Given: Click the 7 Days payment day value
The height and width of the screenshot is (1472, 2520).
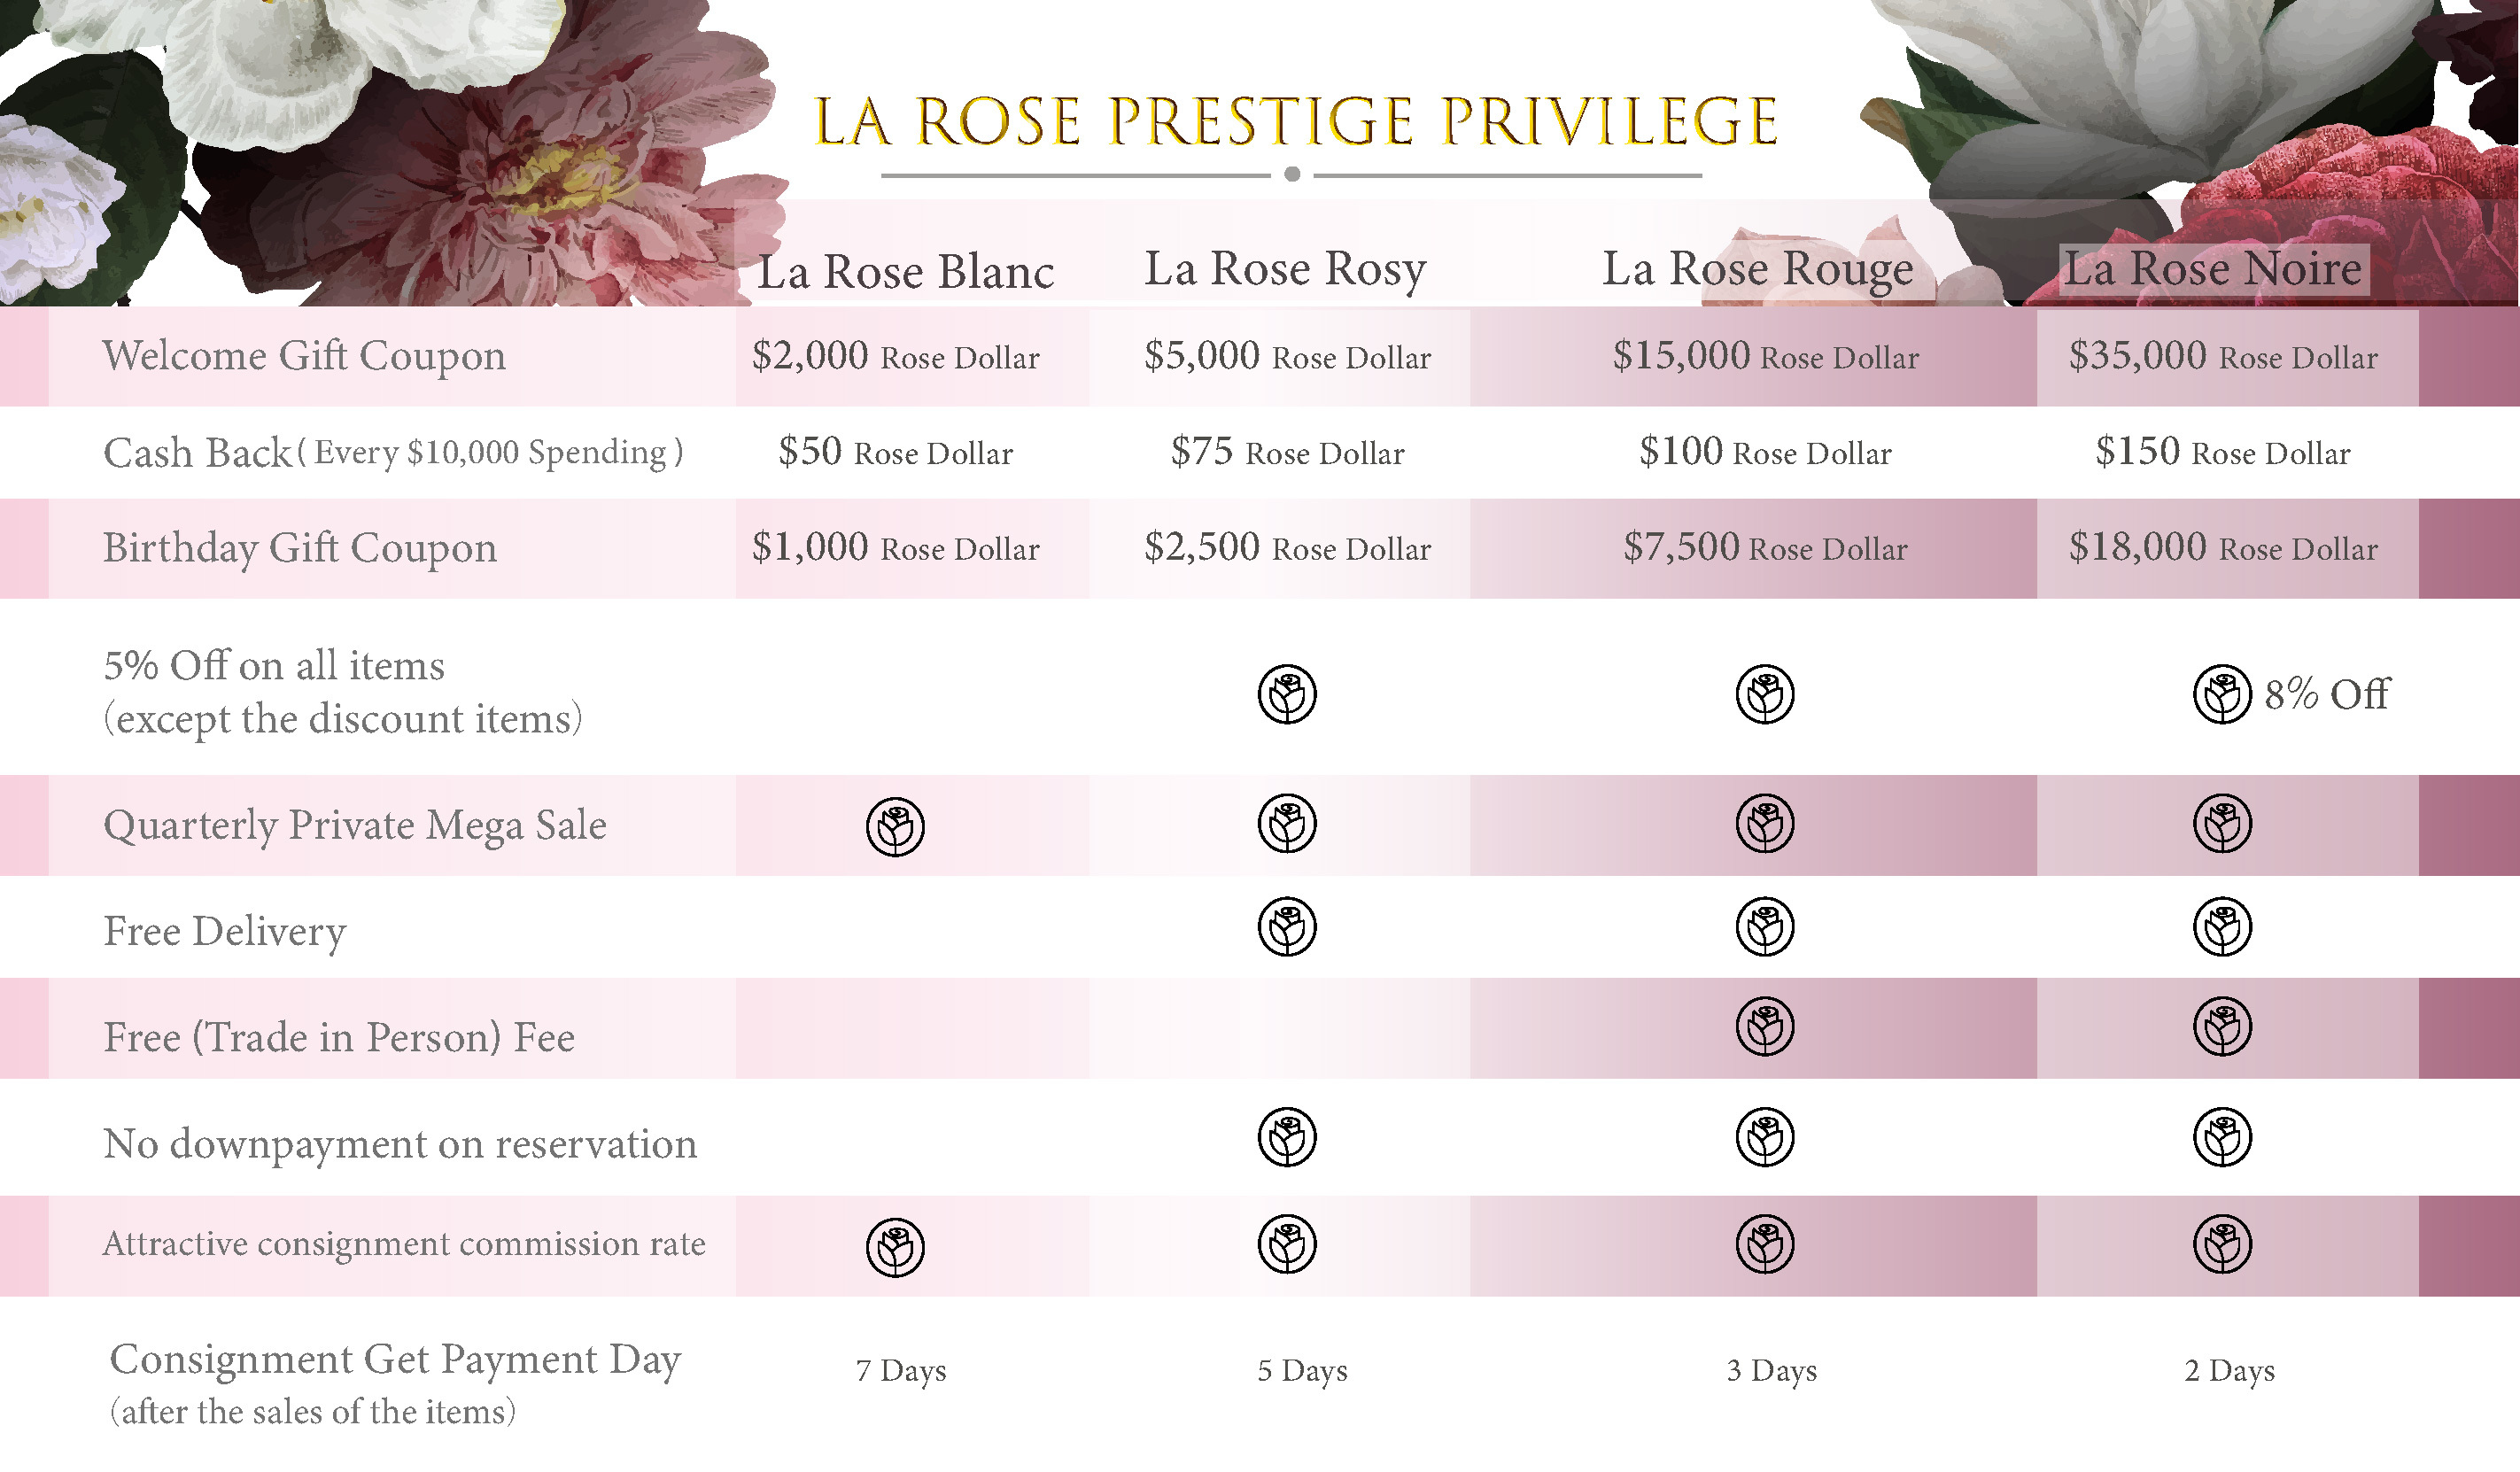Looking at the screenshot, I should [x=900, y=1370].
